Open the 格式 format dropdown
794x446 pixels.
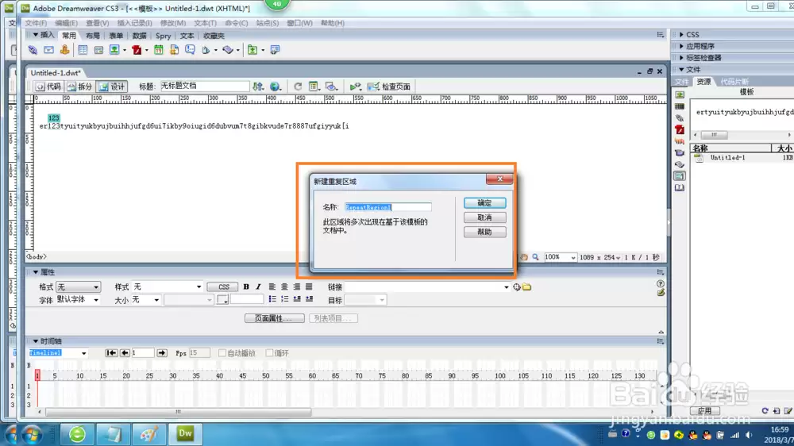tap(78, 287)
